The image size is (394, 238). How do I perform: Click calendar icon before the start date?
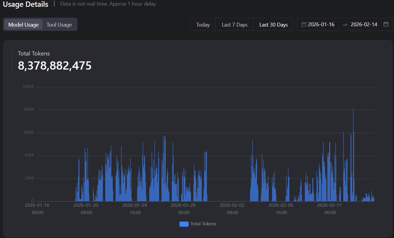(x=304, y=24)
